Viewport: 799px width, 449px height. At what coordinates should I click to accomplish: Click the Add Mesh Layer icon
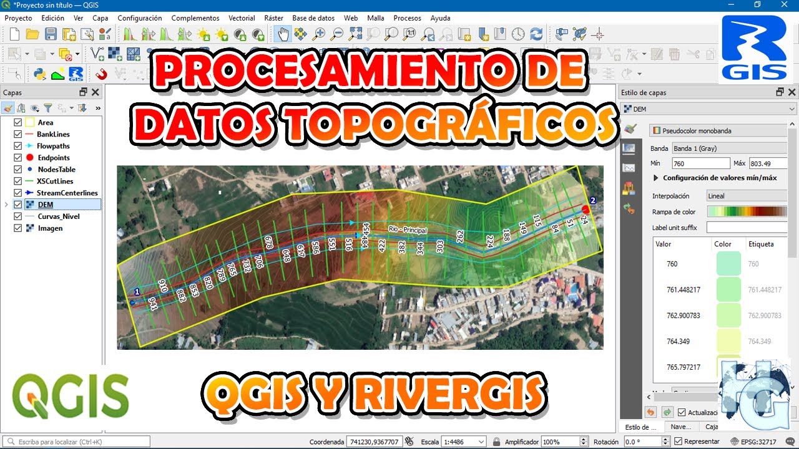(x=133, y=54)
